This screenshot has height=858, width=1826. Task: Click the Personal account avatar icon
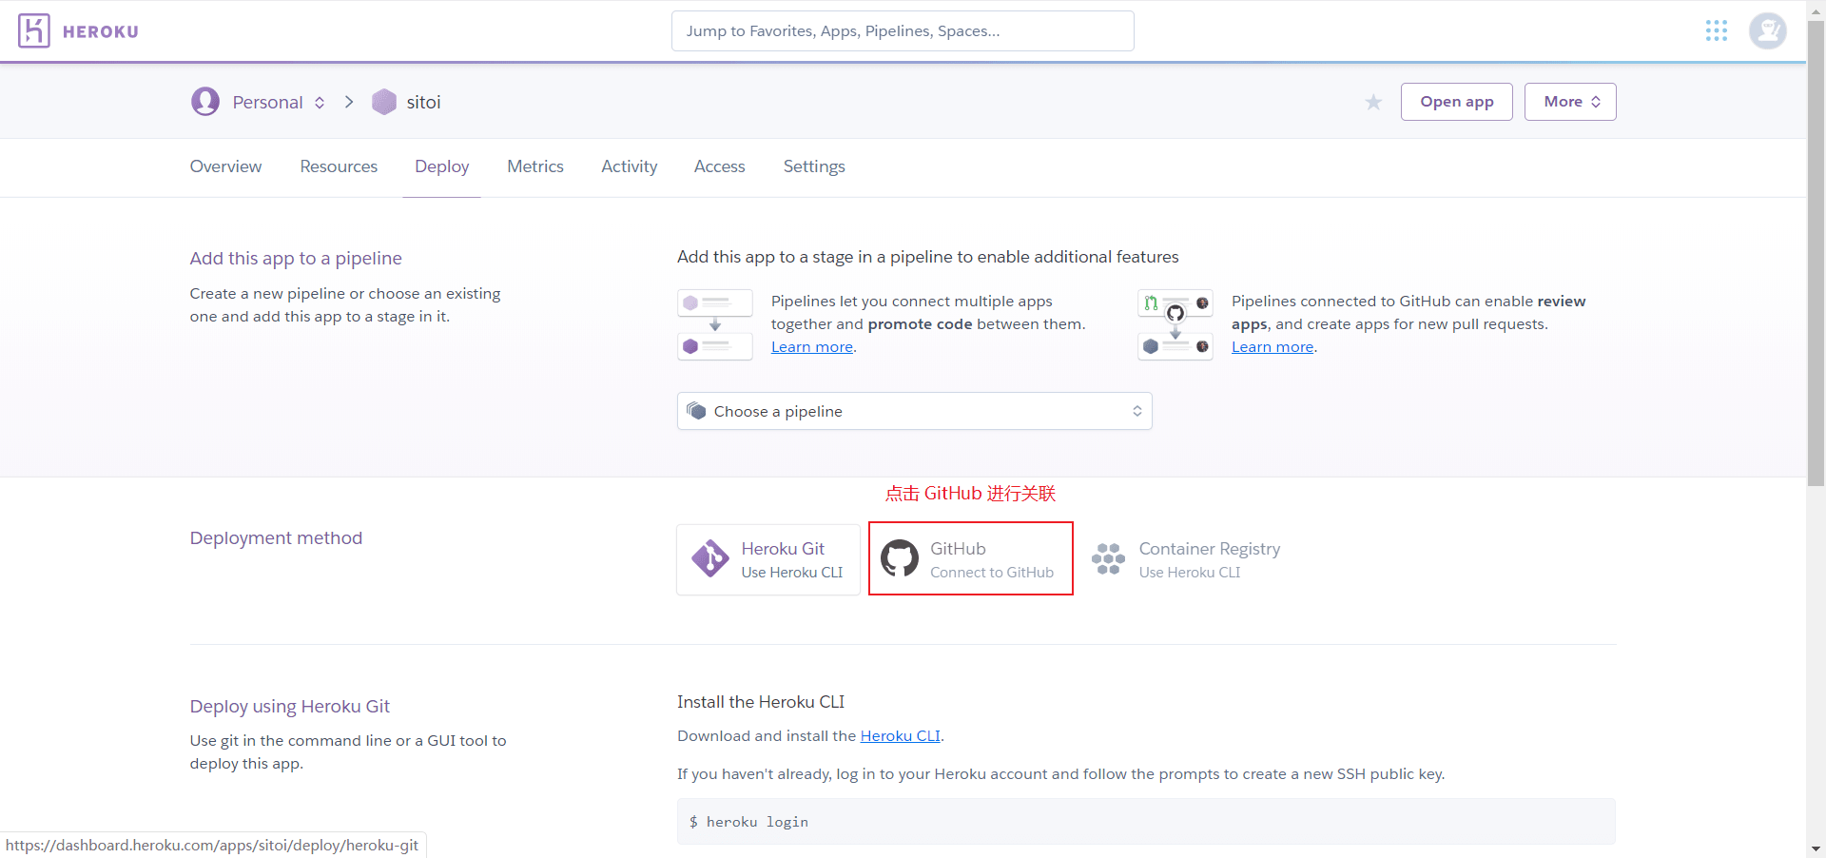tap(205, 102)
